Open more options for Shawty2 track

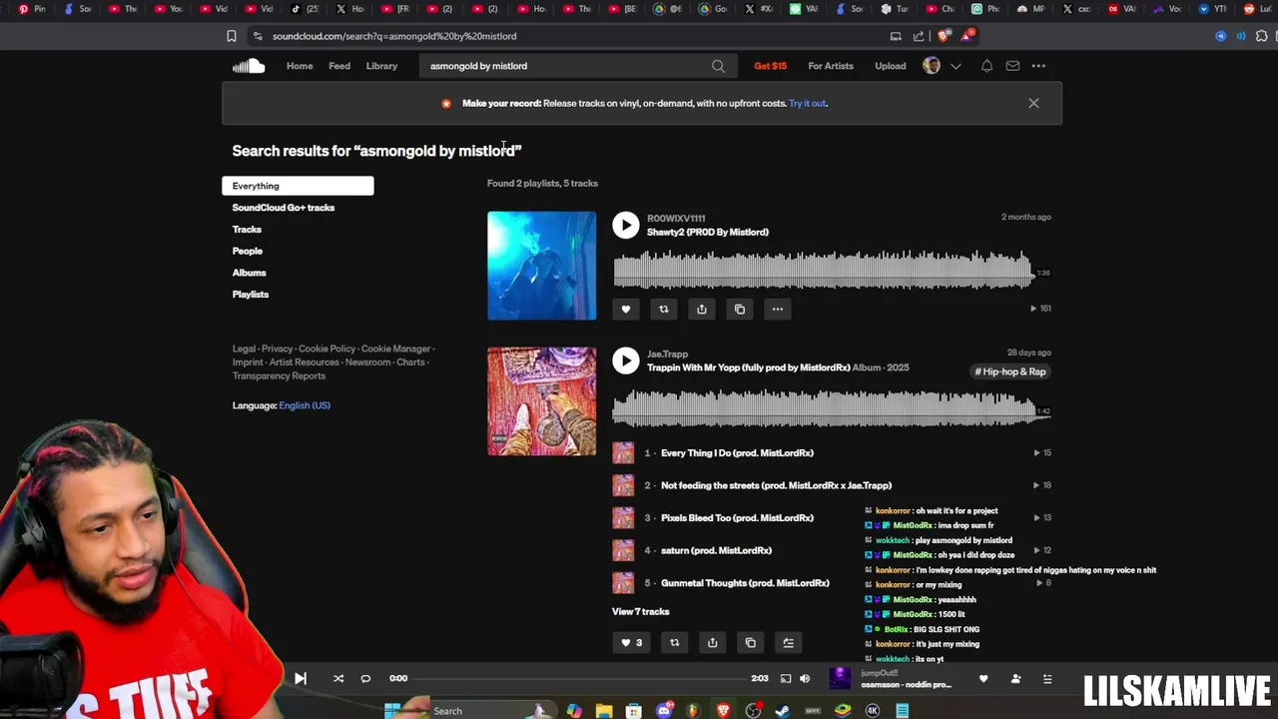[x=778, y=310]
